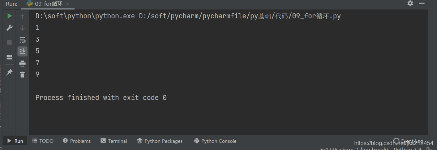Close the 09_for循环 run tab
The width and height of the screenshot is (437, 150).
pos(67,4)
